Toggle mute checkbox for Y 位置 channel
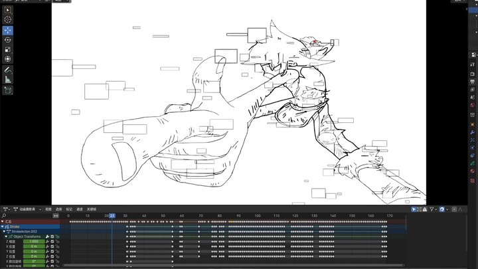Screen dimensions: 478x269 [x=52, y=251]
